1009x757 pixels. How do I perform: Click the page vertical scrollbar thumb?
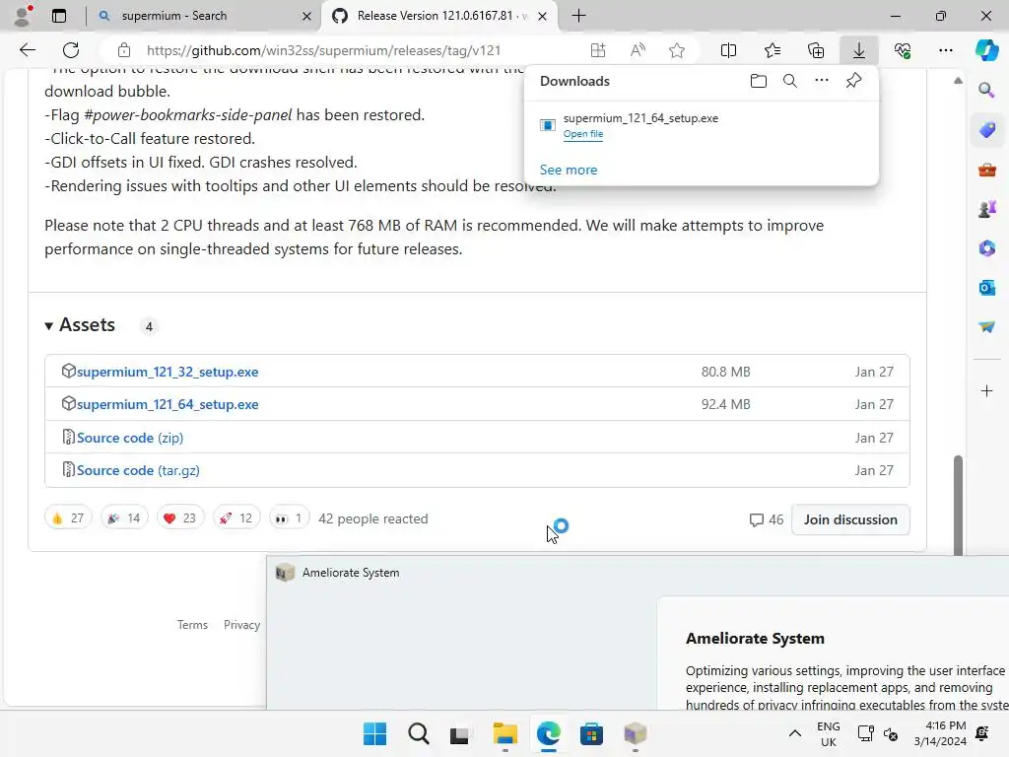tap(958, 506)
